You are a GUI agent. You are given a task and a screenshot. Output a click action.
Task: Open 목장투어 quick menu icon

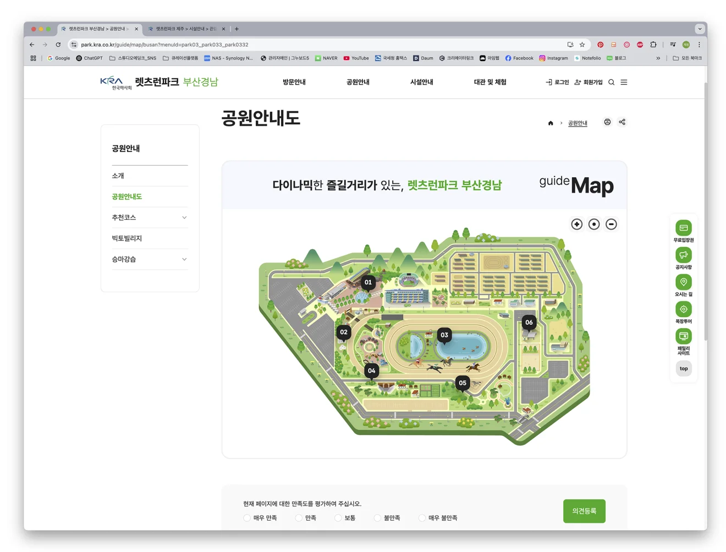point(684,309)
